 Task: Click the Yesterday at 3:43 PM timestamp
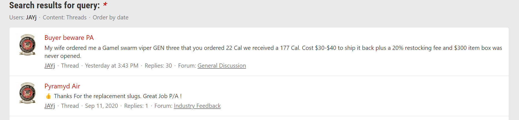(112, 66)
